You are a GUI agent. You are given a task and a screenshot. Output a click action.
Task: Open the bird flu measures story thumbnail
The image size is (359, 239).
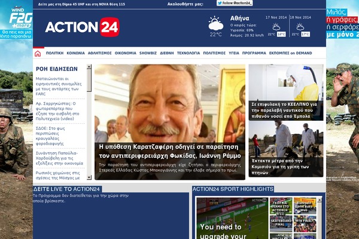286,149
